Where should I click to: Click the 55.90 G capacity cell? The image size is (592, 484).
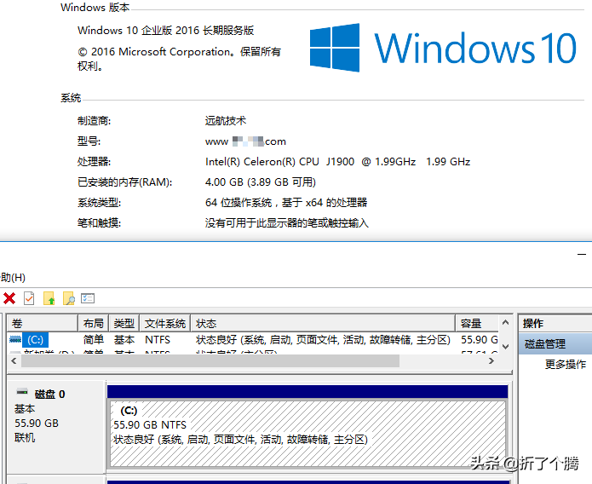tap(479, 340)
